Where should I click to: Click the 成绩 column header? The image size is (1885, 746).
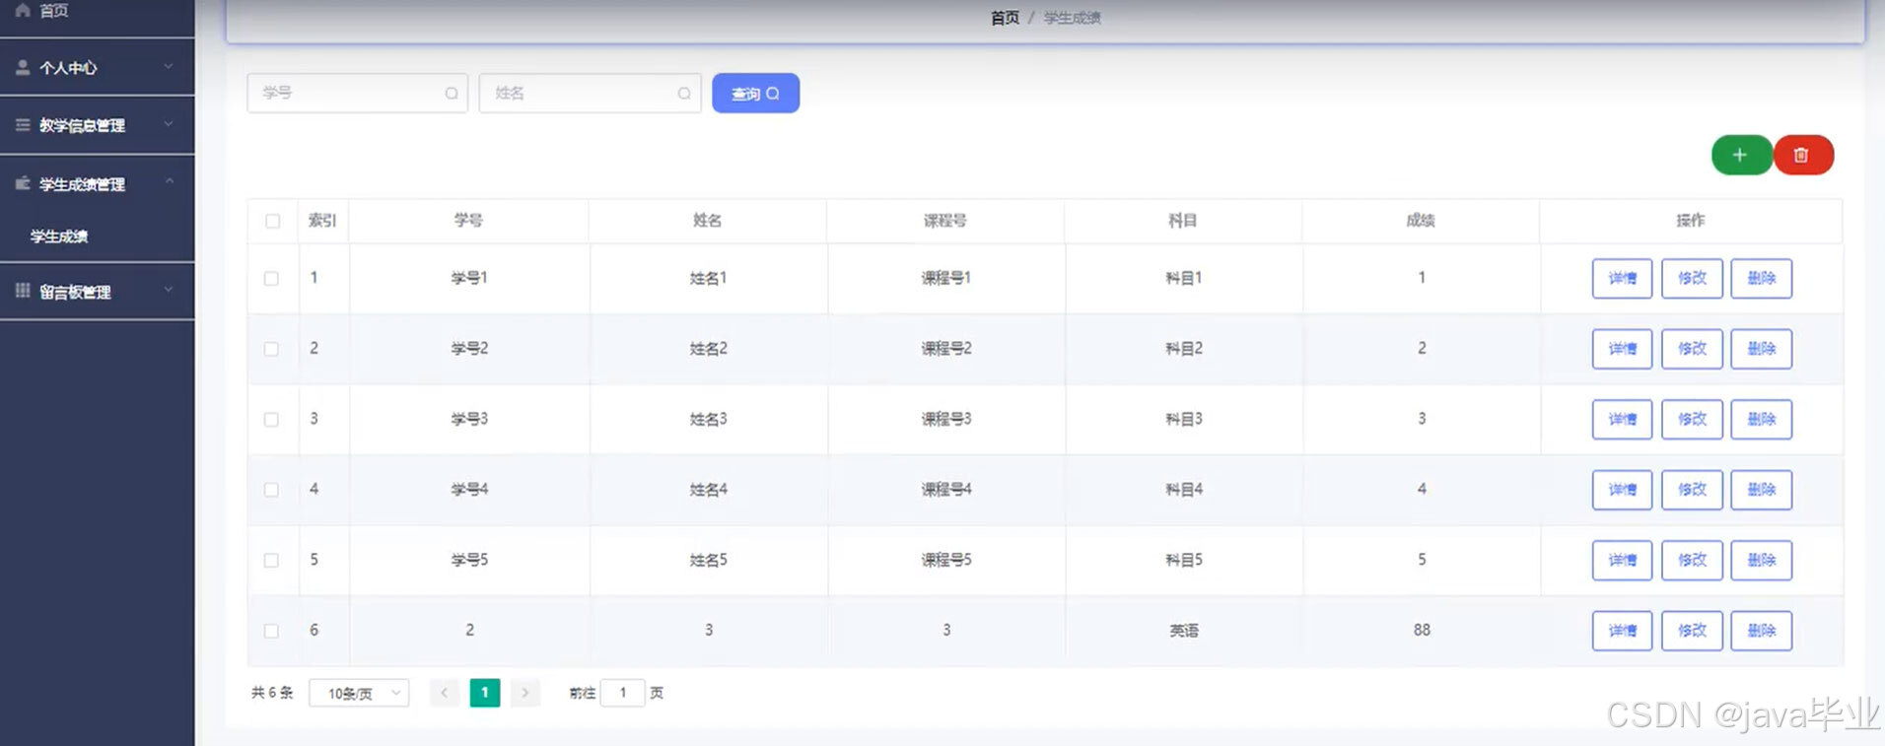[1421, 221]
